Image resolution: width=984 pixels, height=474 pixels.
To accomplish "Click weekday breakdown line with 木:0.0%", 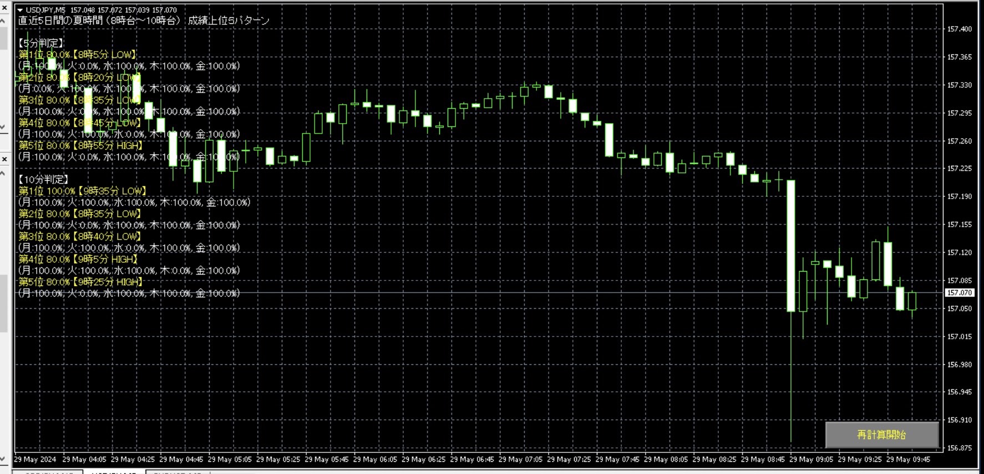I will point(129,271).
